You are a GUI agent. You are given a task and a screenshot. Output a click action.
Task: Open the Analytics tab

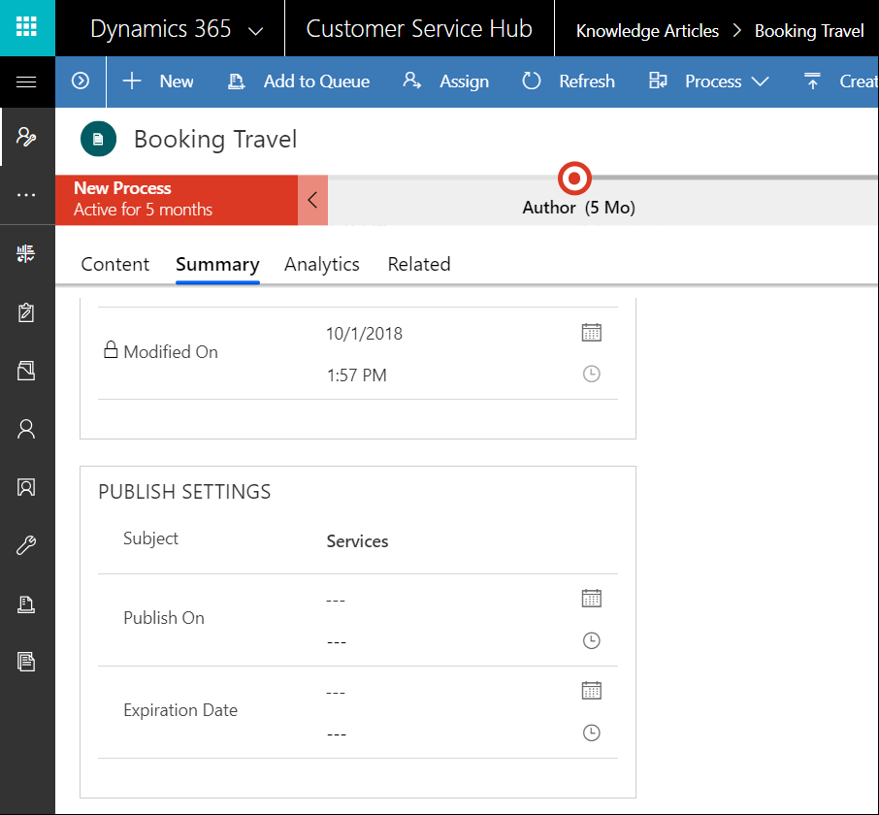tap(322, 264)
